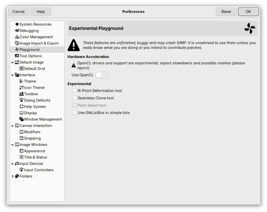Check the Seamless Clone tool option
Screen dimensions: 267x212
coord(75,98)
